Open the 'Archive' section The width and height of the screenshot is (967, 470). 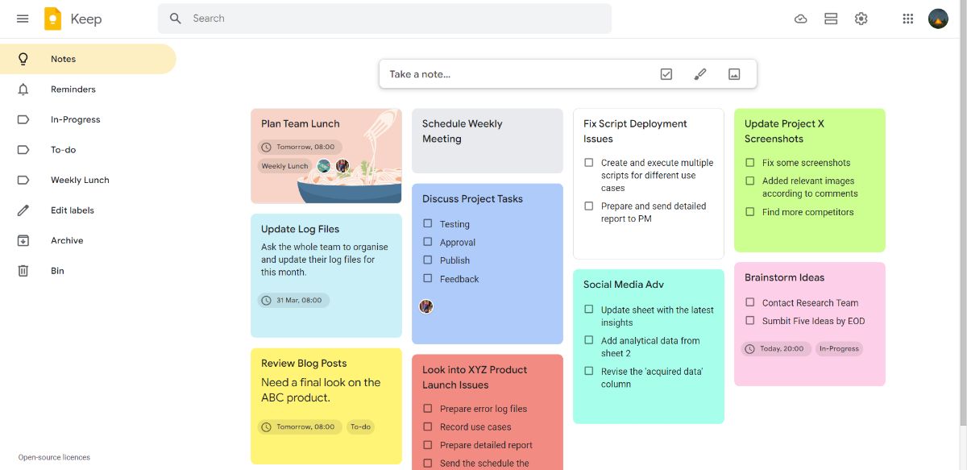coord(67,240)
